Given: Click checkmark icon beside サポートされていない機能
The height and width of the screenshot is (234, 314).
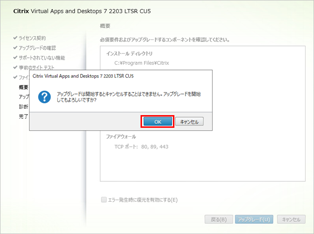Looking at the screenshot, I should pyautogui.click(x=15, y=58).
